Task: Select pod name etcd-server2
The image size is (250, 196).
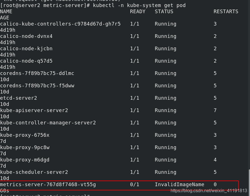Action: (x=19, y=98)
